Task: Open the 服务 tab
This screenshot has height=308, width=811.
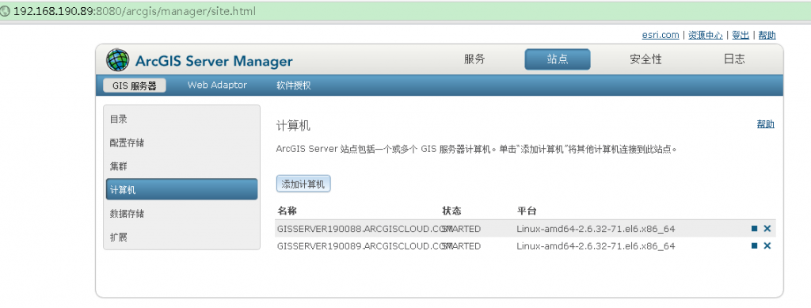Action: 474,59
